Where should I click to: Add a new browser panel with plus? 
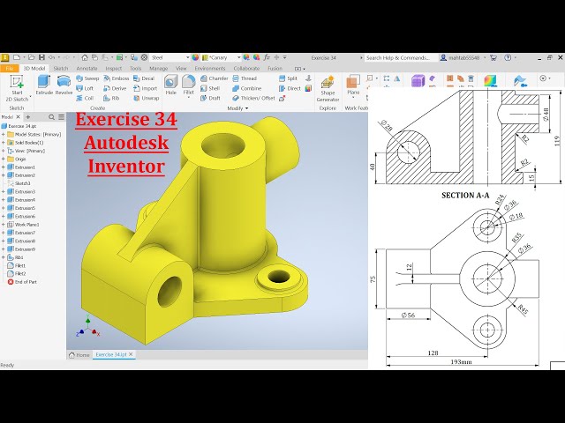pos(27,117)
